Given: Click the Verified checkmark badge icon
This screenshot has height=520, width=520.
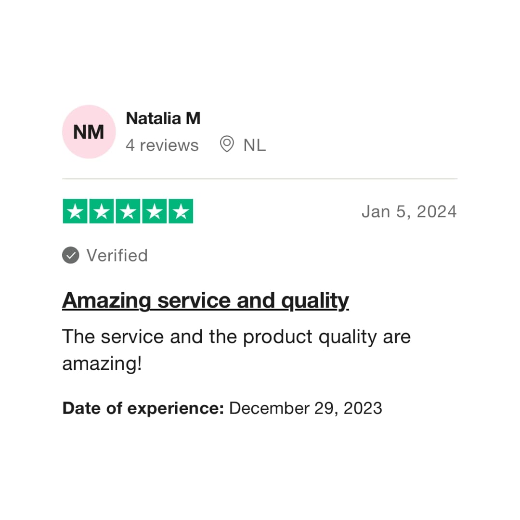Looking at the screenshot, I should [71, 255].
